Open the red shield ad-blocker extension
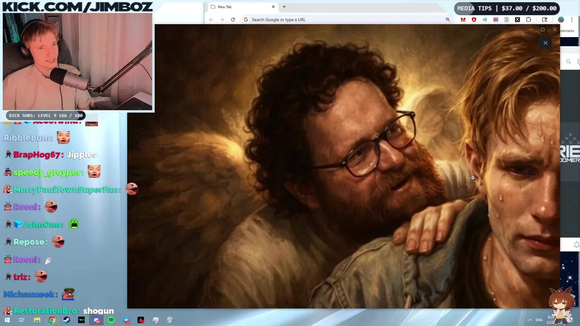 coord(474,19)
